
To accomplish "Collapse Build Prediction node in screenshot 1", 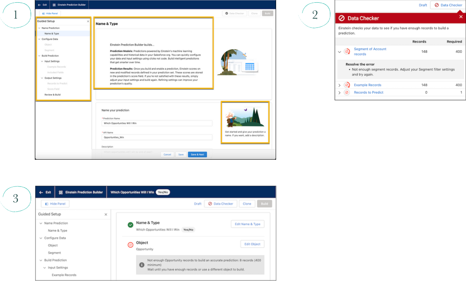I will [x=39, y=56].
